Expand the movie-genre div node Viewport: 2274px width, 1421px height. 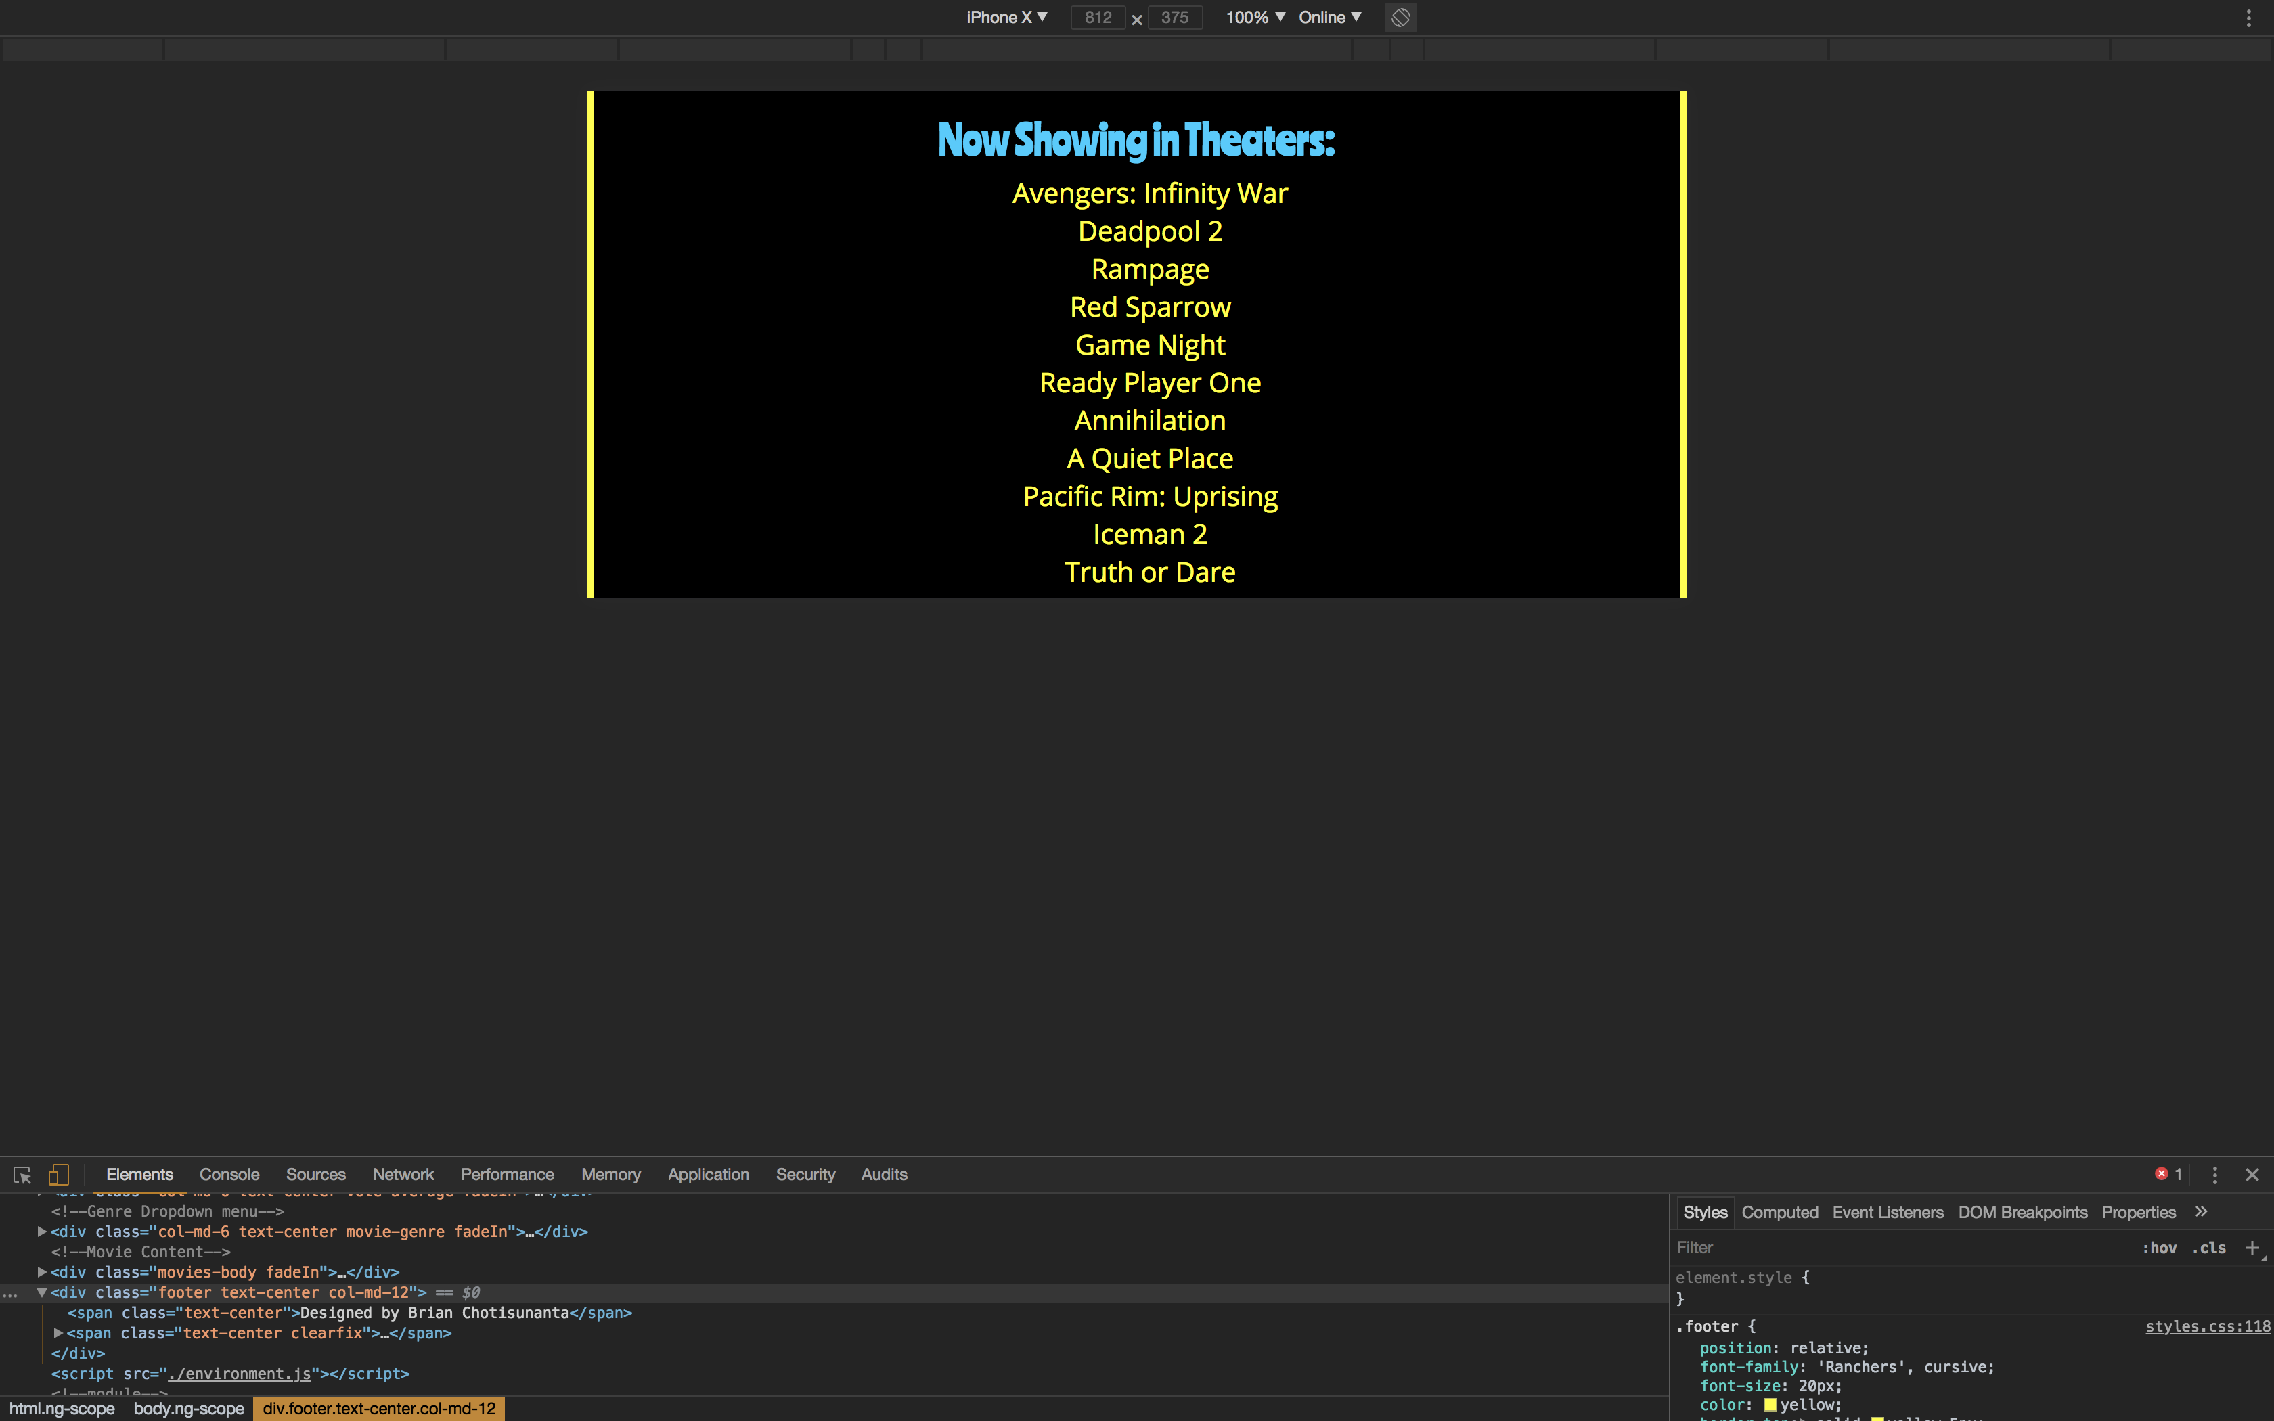click(x=42, y=1231)
